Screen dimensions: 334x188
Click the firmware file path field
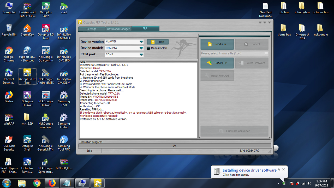[232, 54]
